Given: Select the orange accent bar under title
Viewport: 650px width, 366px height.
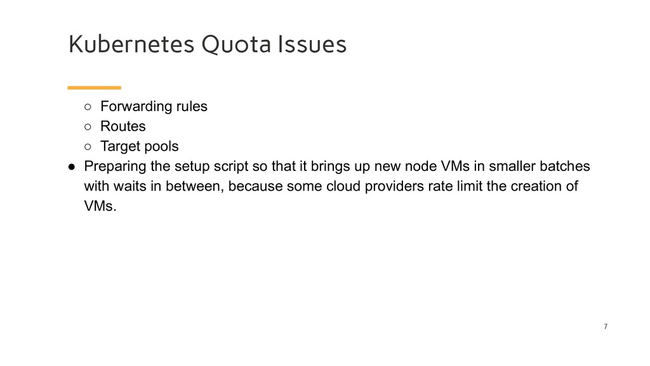Looking at the screenshot, I should click(x=94, y=88).
